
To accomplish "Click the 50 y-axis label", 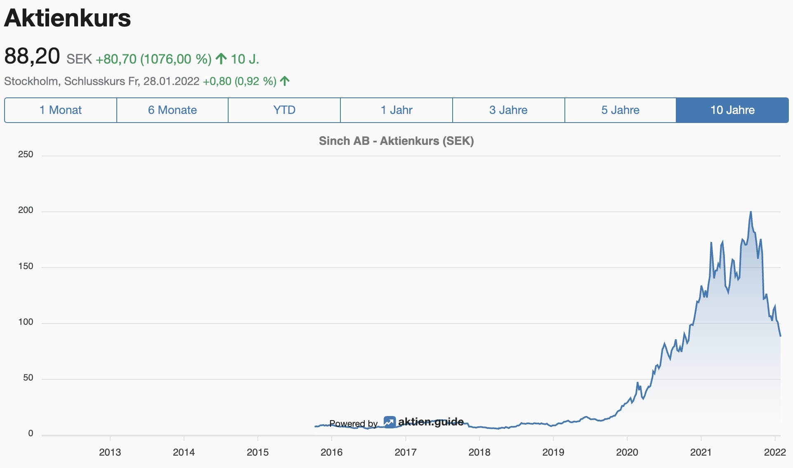I will coord(28,378).
